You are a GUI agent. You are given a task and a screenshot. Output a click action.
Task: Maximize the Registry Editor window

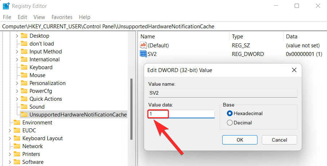[297, 6]
